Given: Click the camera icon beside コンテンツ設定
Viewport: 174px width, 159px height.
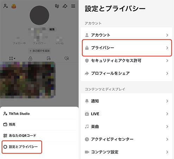Looking at the screenshot, I should coord(87,152).
